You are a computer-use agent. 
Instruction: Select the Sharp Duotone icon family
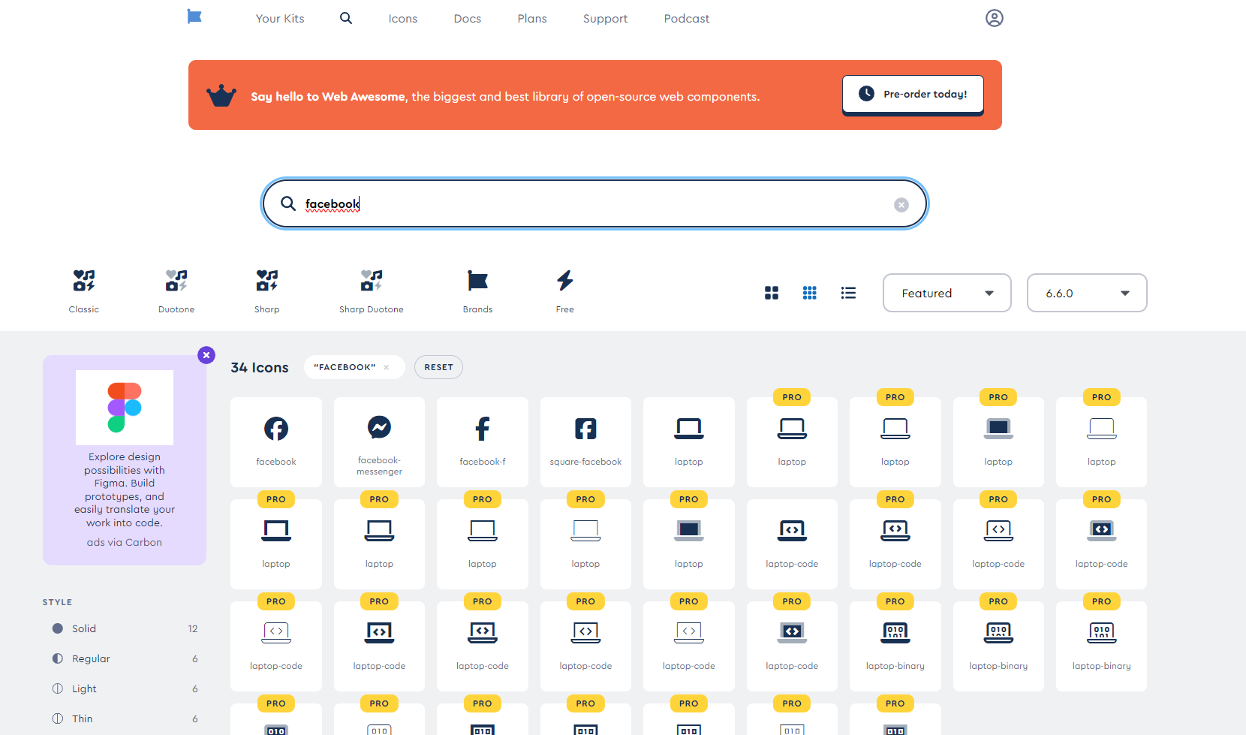point(372,291)
